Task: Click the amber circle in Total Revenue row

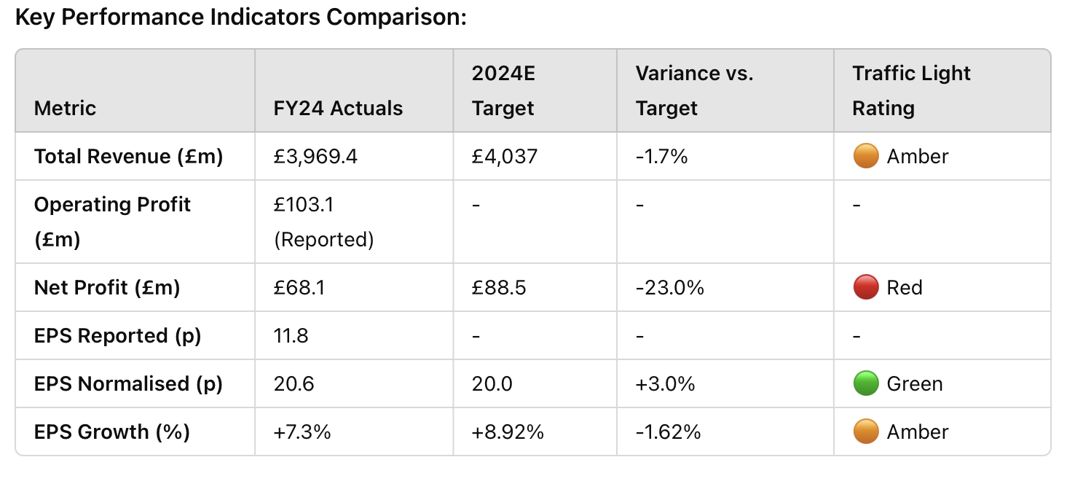Action: (x=865, y=156)
